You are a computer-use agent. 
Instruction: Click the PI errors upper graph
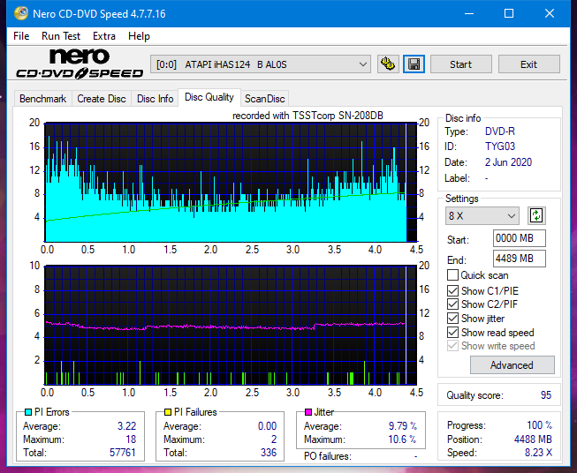pos(231,182)
